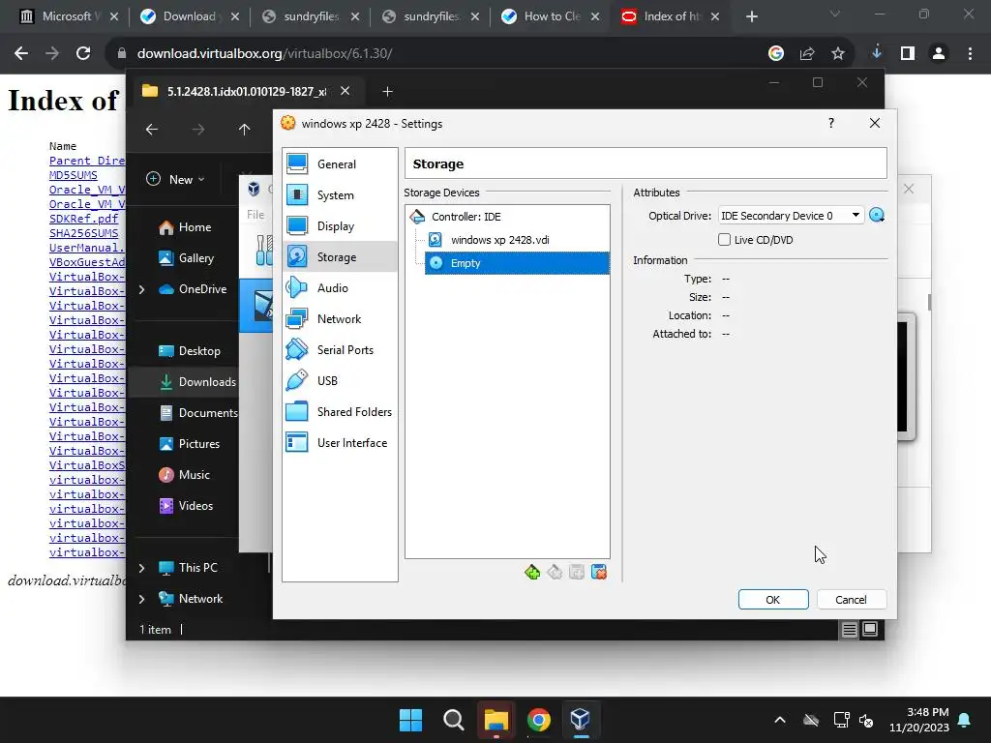The height and width of the screenshot is (743, 991).
Task: Switch to details view in File Explorer
Action: pyautogui.click(x=850, y=629)
